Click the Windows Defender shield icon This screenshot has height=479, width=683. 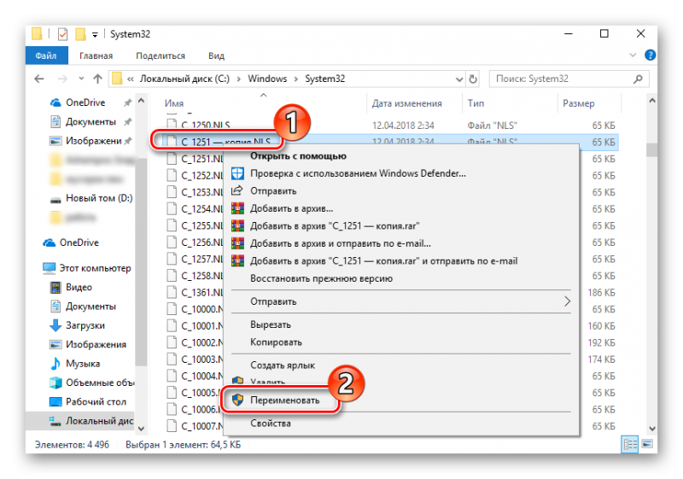pos(237,173)
